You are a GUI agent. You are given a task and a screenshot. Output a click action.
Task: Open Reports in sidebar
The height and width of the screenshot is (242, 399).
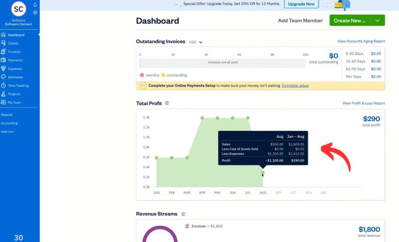[7, 115]
